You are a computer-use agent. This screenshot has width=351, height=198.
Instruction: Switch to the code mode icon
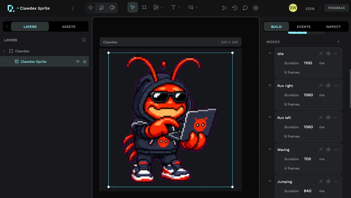point(112,8)
